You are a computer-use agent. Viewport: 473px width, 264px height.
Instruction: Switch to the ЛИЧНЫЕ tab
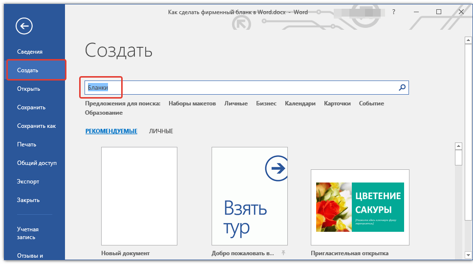point(161,131)
